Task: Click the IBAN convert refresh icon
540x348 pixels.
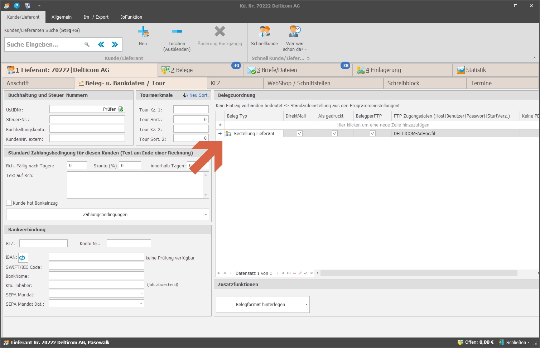Action: tap(23, 258)
